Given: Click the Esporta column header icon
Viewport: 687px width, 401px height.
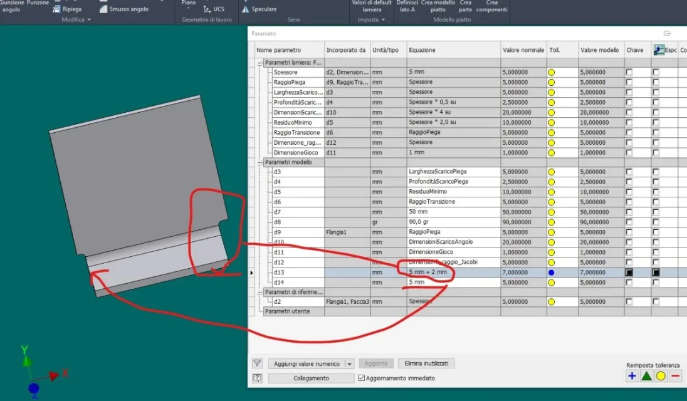Looking at the screenshot, I should coord(659,50).
